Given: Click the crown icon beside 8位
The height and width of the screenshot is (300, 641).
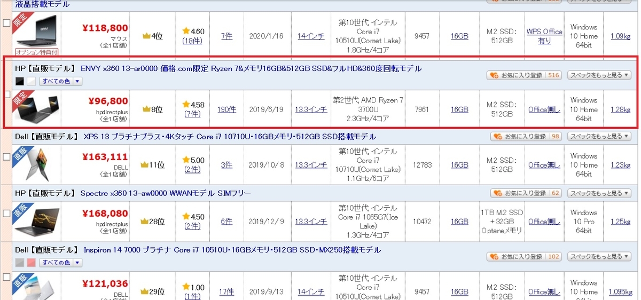Looking at the screenshot, I should point(146,109).
